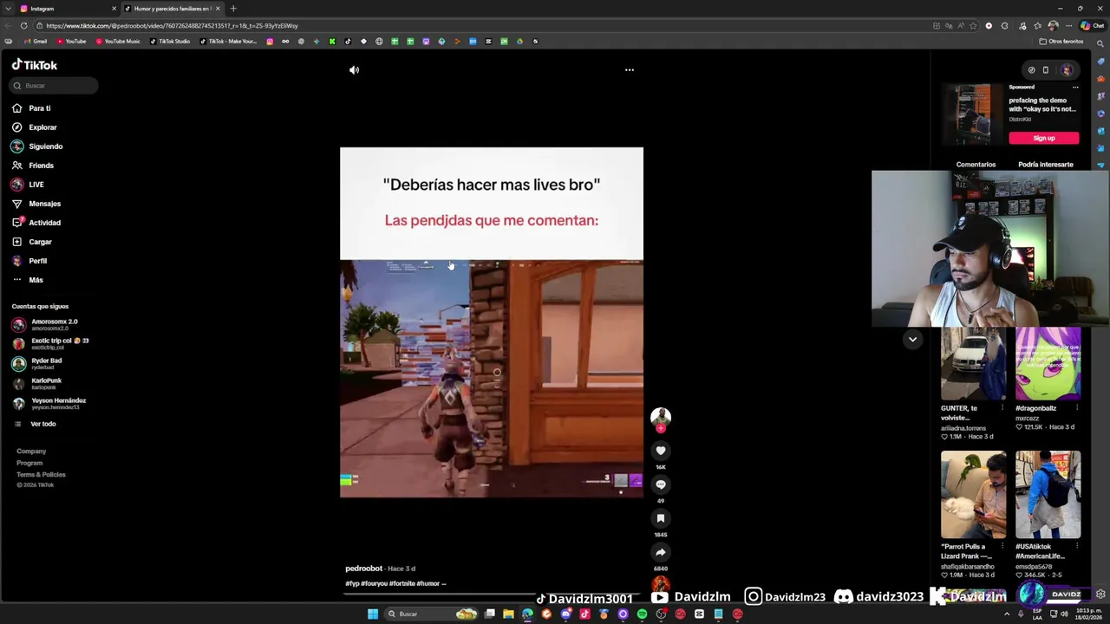1110x624 pixels.
Task: Open TikTok header profile avatar
Action: (1067, 70)
